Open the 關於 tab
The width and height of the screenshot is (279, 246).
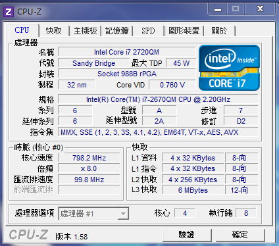219,31
